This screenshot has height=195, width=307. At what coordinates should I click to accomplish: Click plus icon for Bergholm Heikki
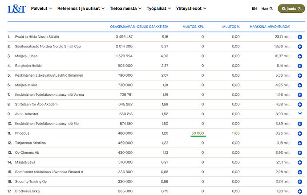click(300, 66)
